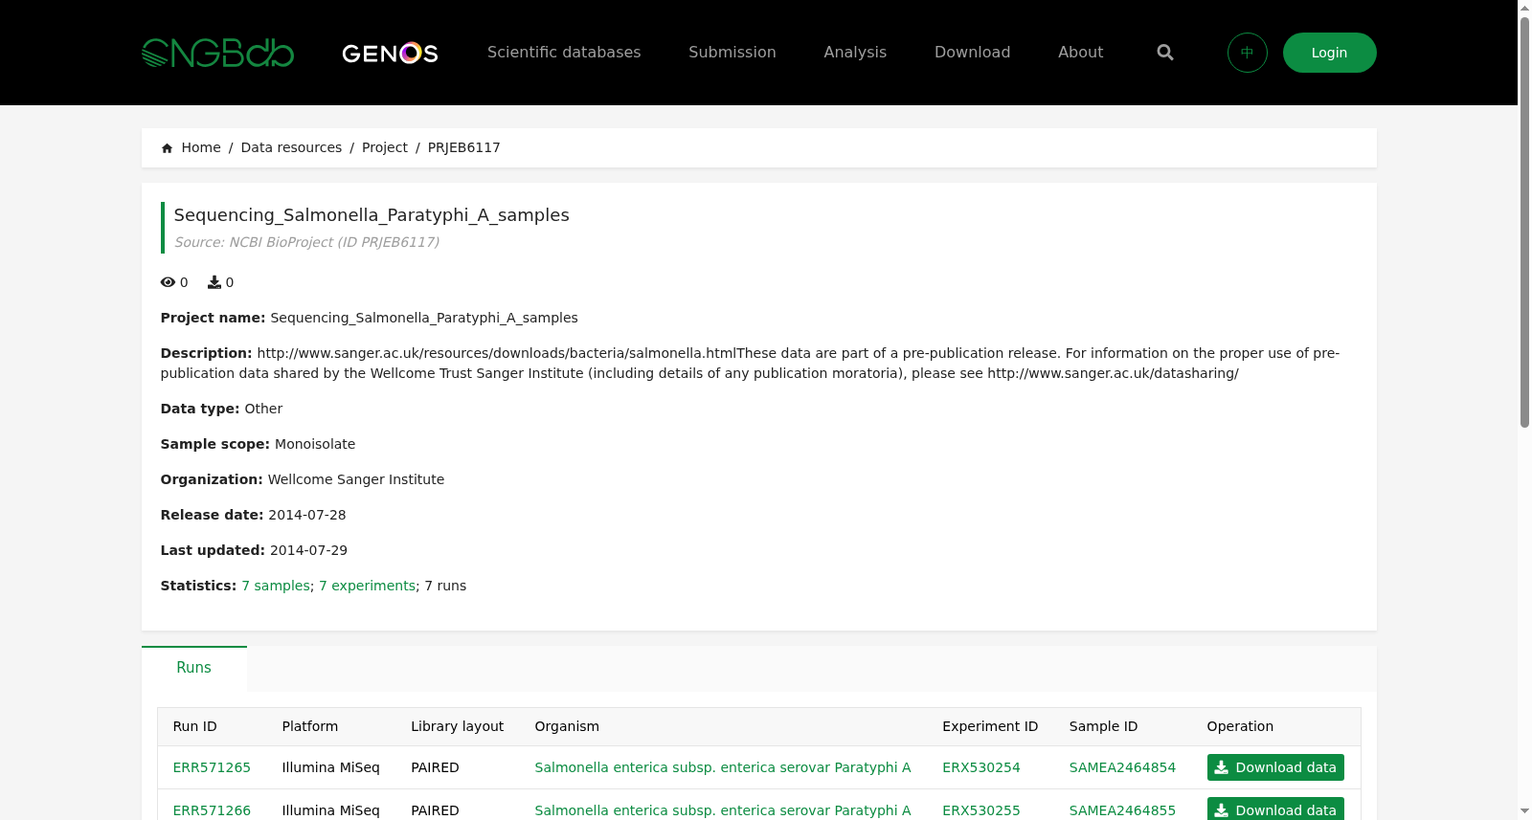Open organism link in ERR571265 row
Image resolution: width=1532 pixels, height=820 pixels.
click(723, 767)
